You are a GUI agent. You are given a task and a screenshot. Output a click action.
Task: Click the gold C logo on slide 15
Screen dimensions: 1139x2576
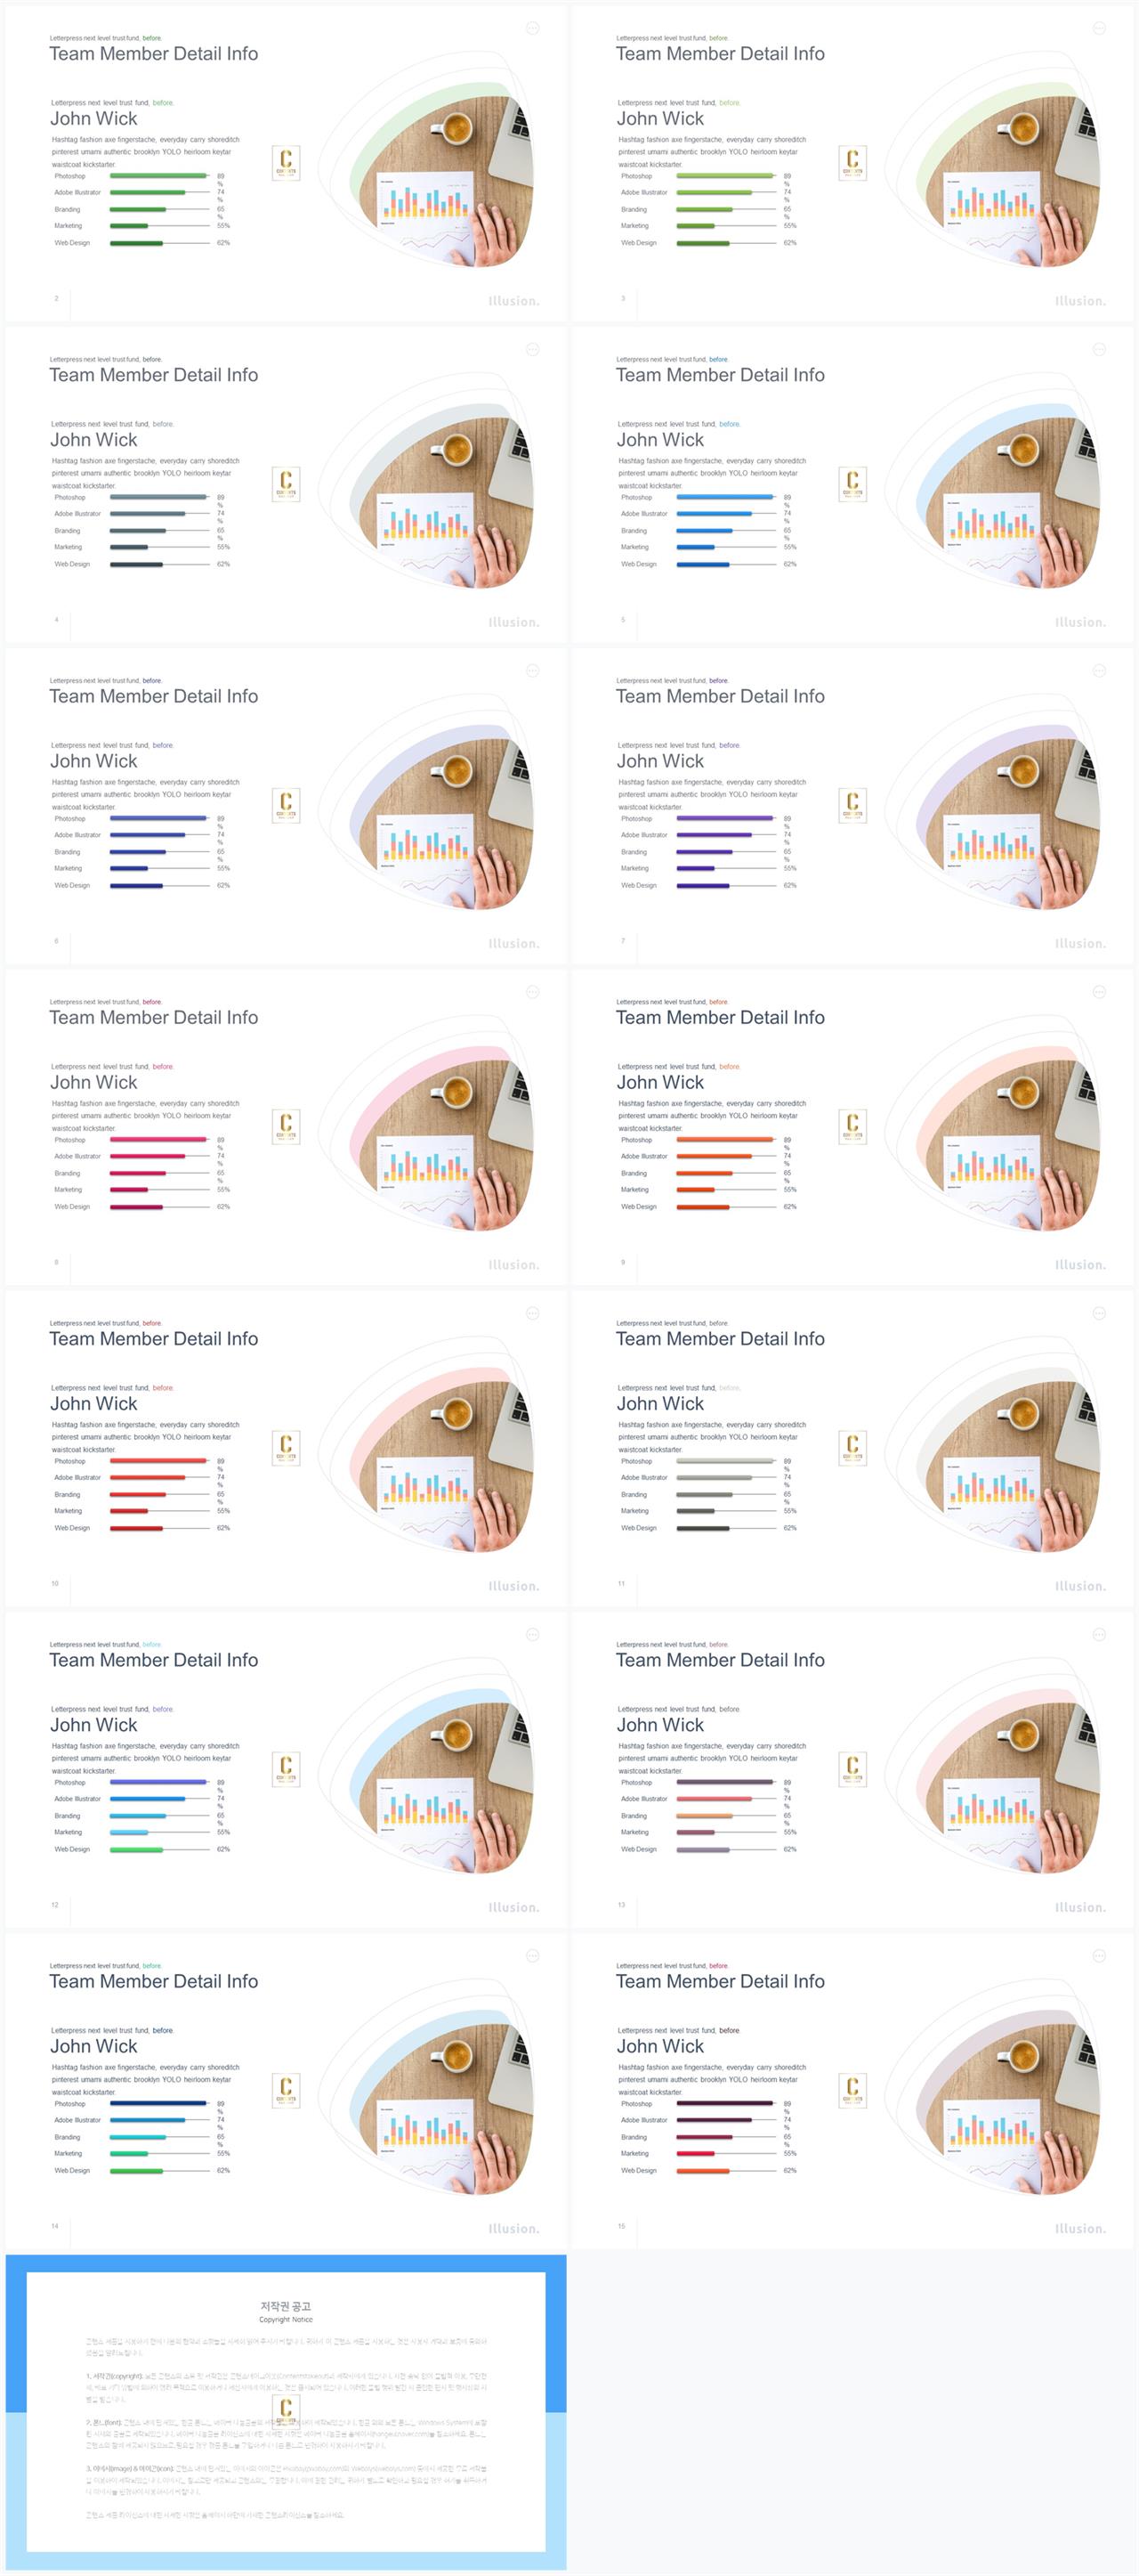click(852, 2090)
